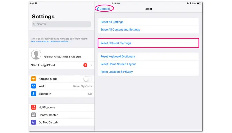
Task: Choose Reset All Settings
Action: tap(112, 22)
